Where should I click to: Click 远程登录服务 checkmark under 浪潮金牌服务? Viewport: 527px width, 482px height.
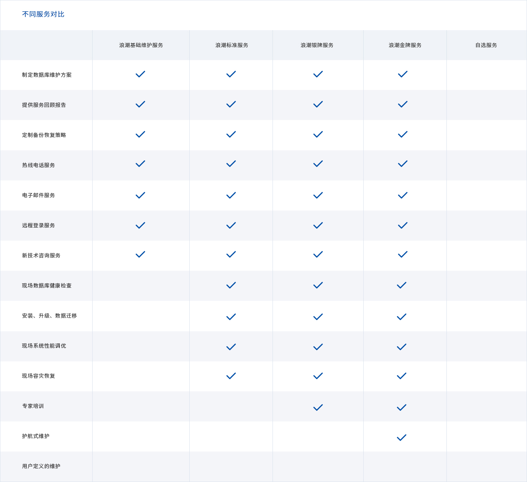click(403, 225)
